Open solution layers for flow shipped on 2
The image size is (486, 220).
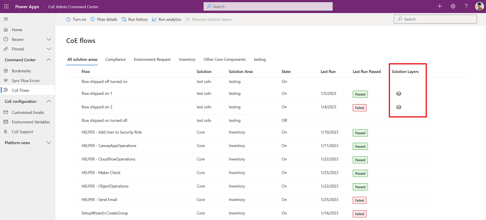399,107
